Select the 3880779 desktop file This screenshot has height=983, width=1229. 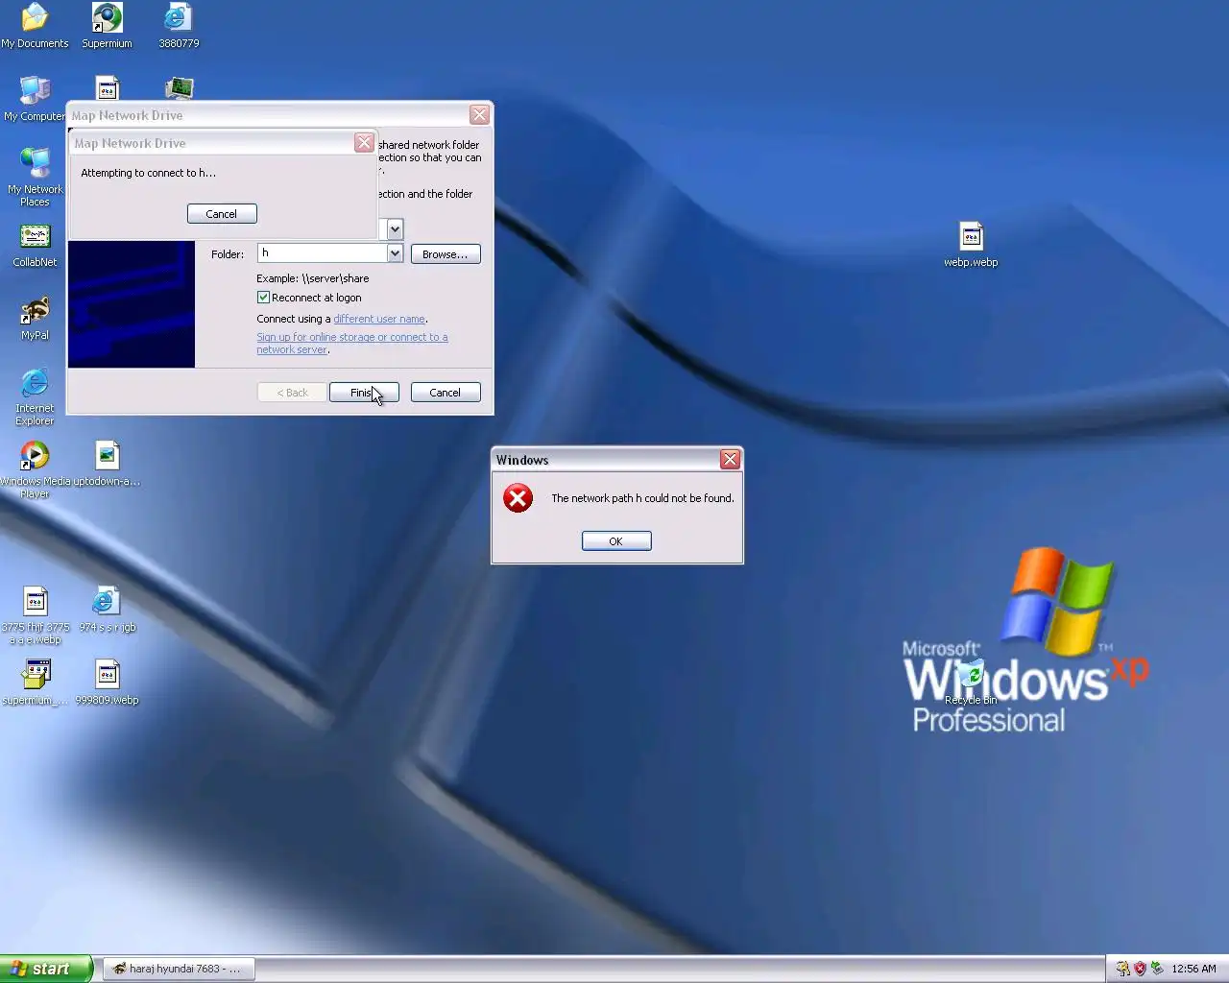[179, 26]
